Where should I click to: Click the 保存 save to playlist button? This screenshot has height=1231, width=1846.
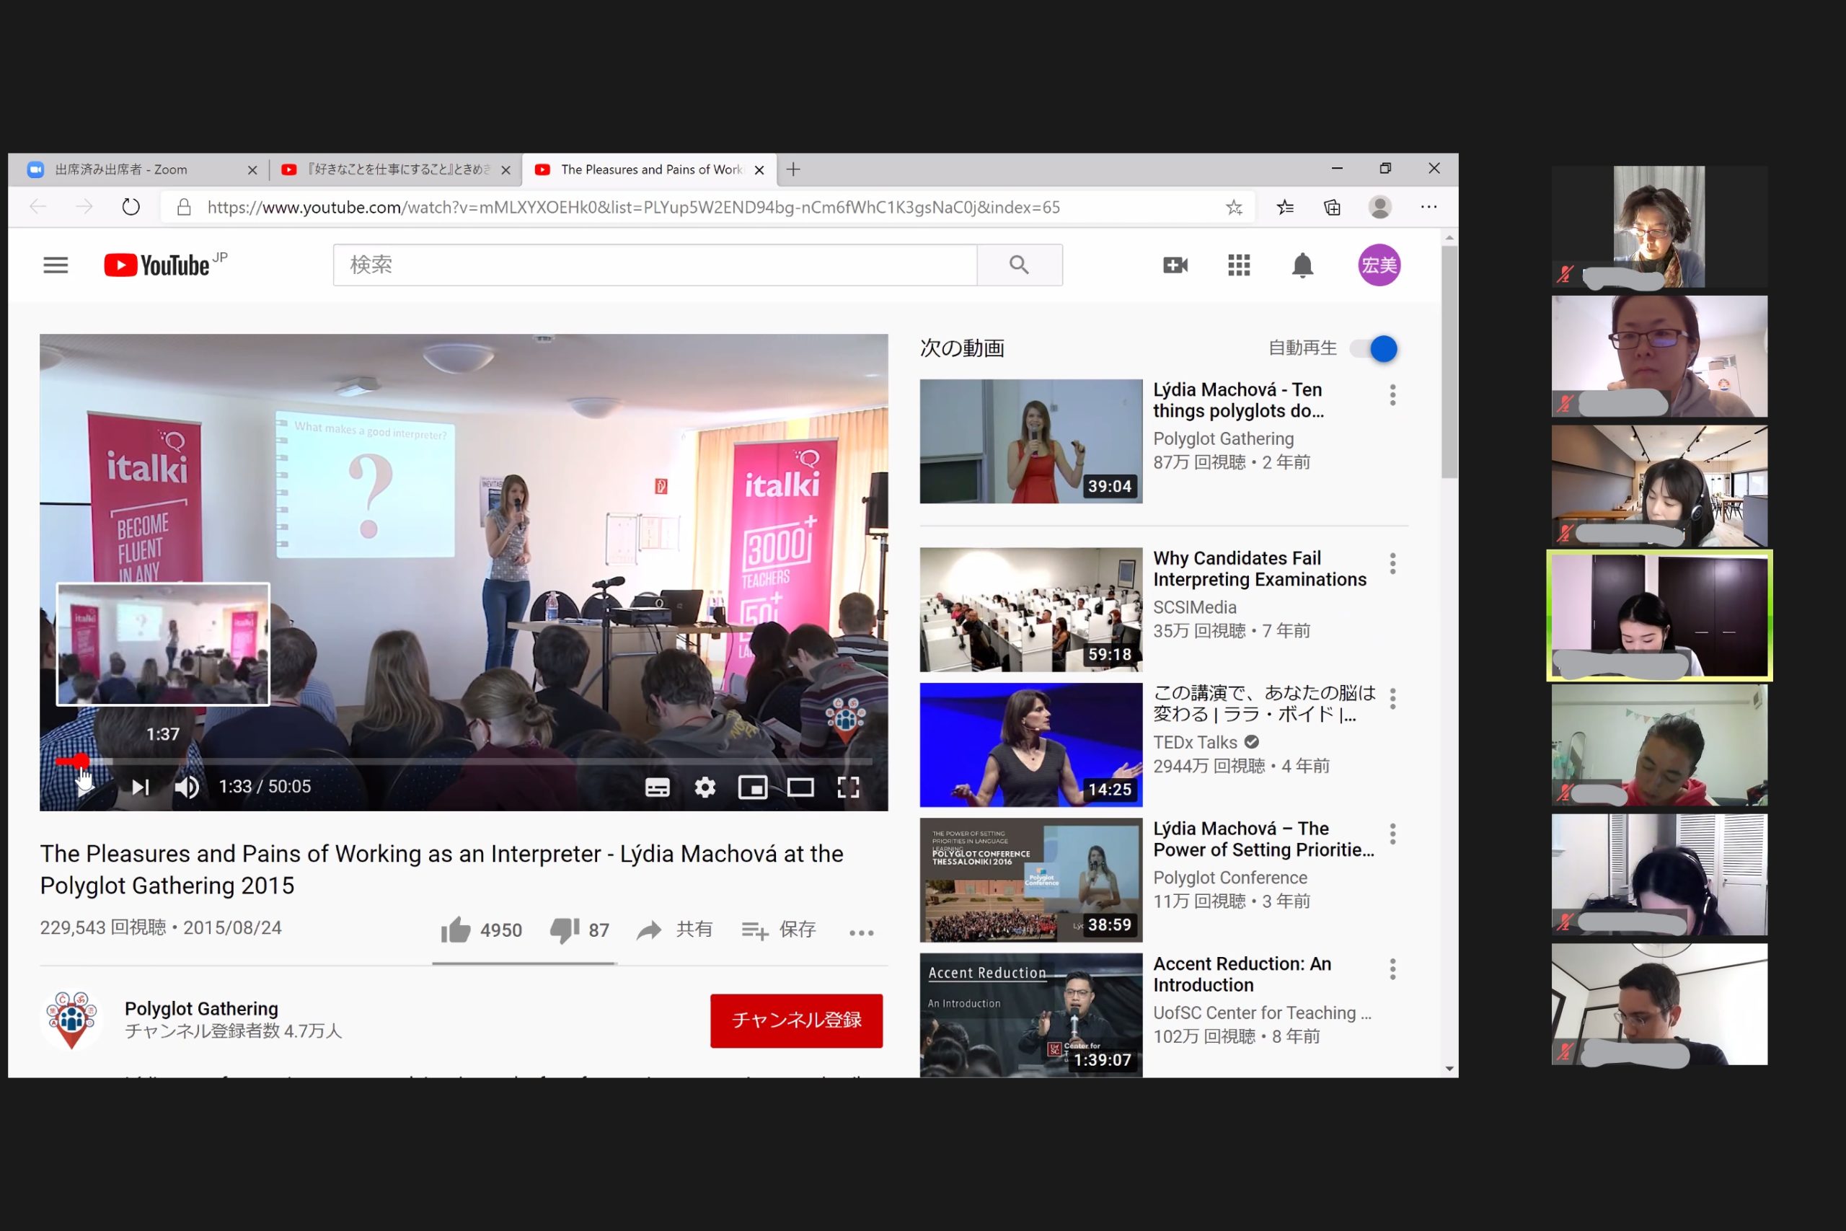(x=779, y=930)
